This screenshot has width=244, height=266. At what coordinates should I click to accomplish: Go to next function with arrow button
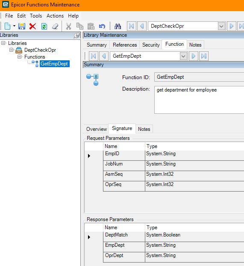click(x=193, y=56)
